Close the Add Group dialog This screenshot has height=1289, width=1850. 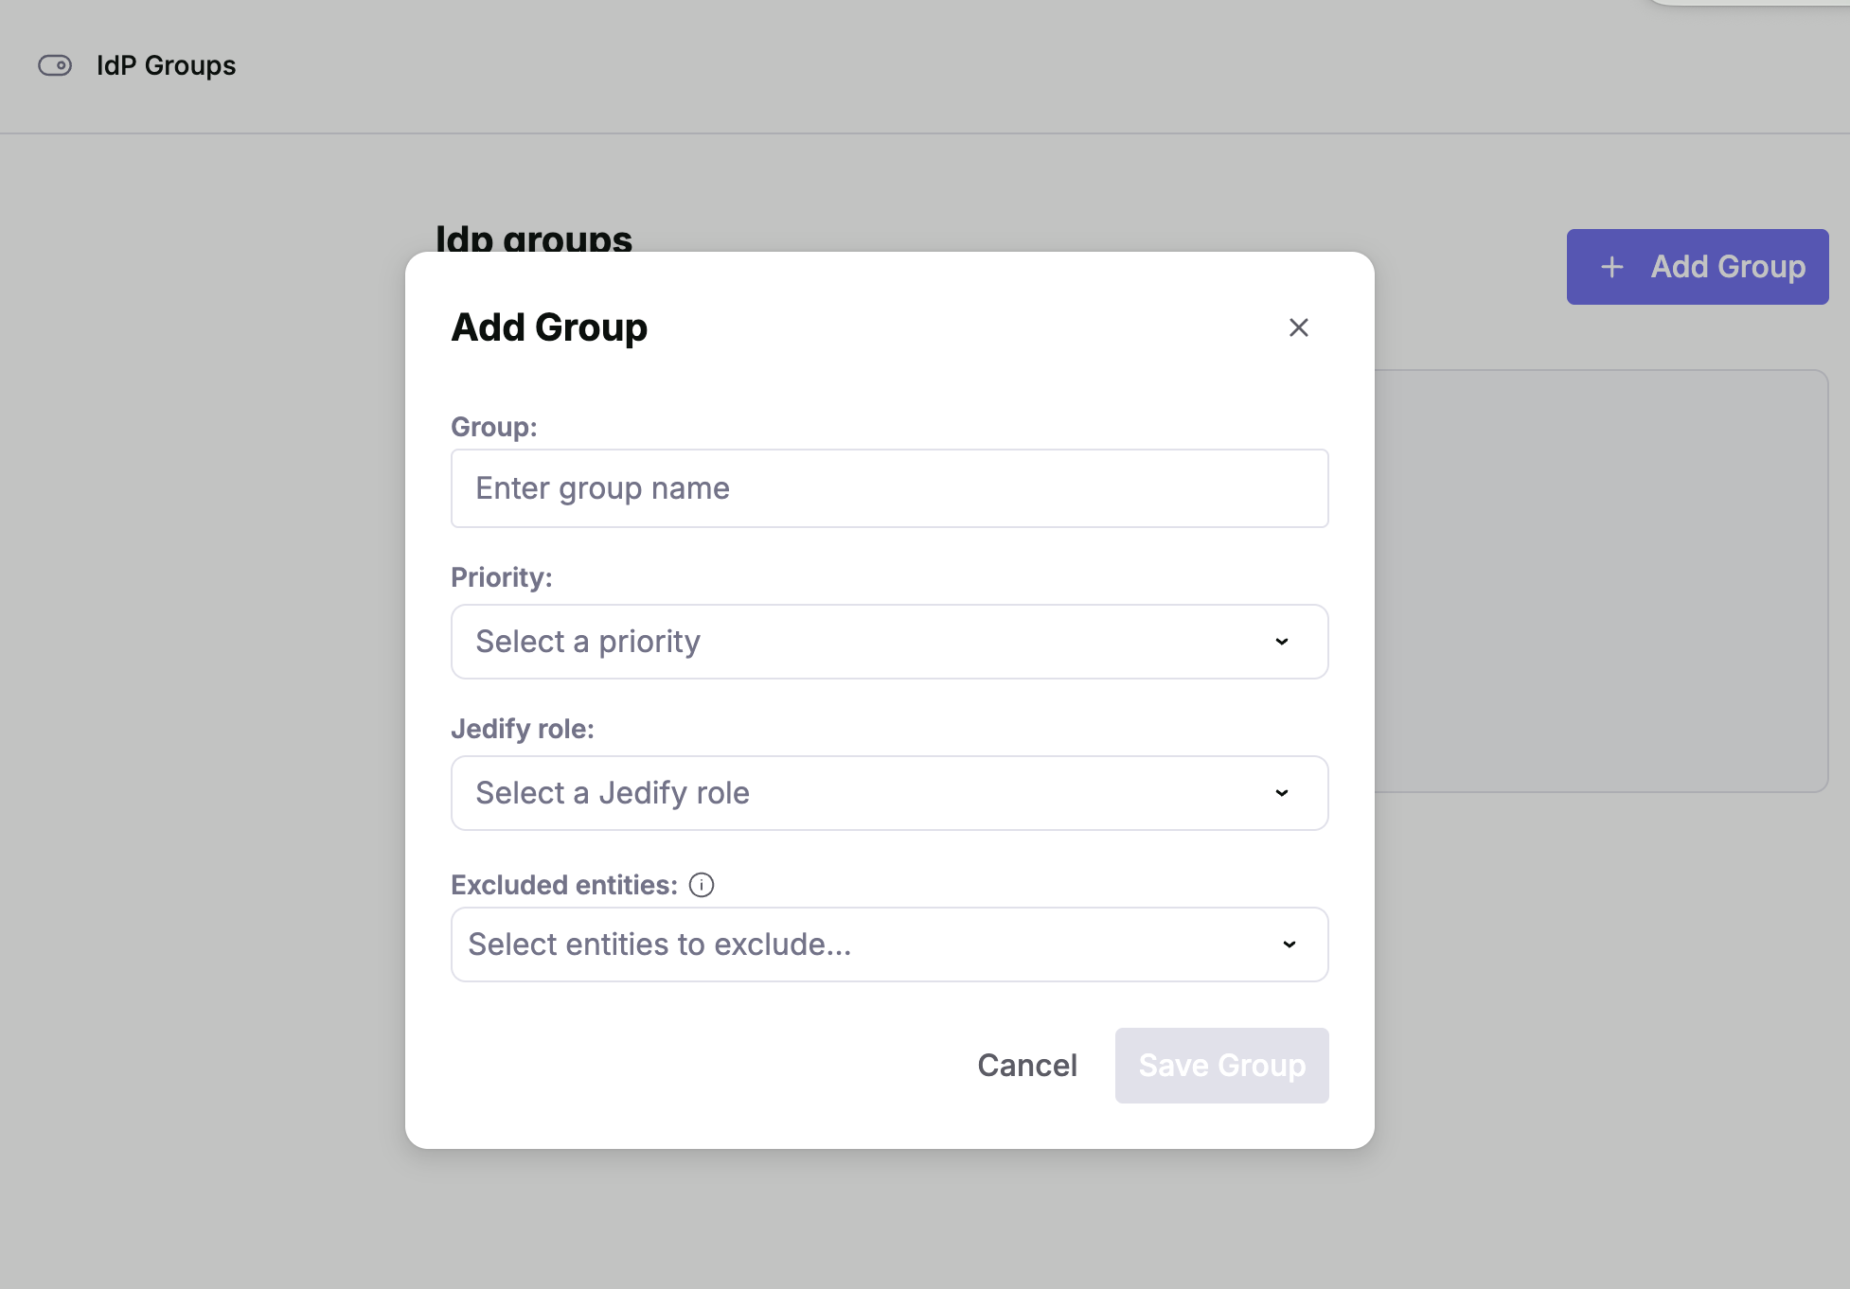[1298, 327]
